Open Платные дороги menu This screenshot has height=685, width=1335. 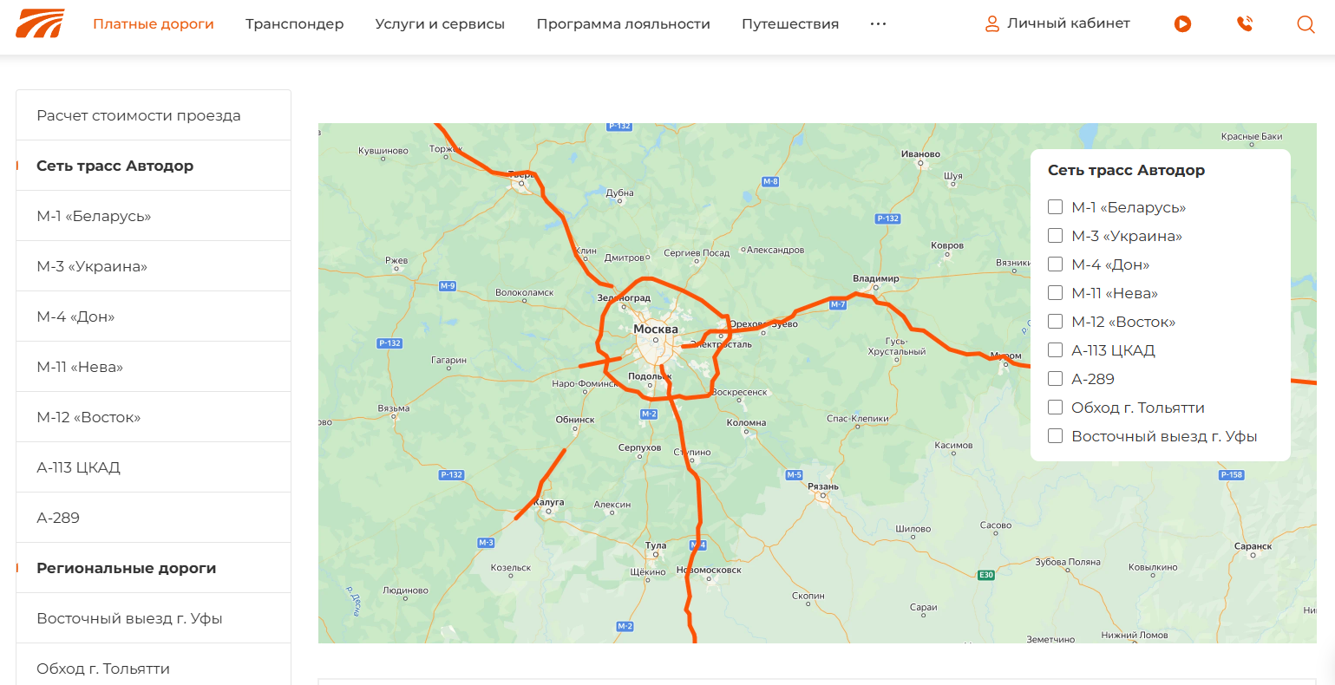pyautogui.click(x=154, y=24)
